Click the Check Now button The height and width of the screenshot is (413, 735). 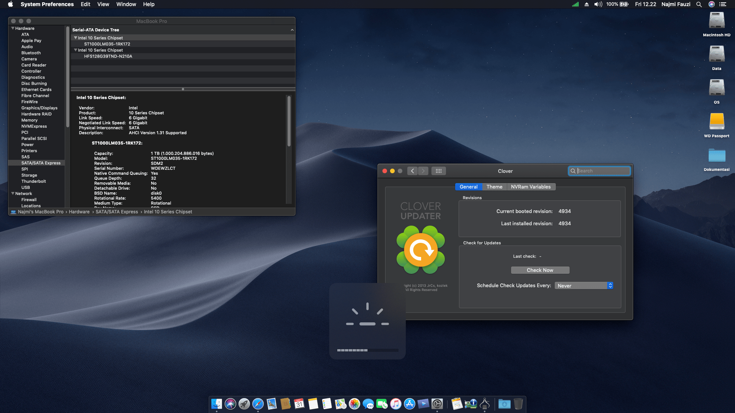point(540,270)
